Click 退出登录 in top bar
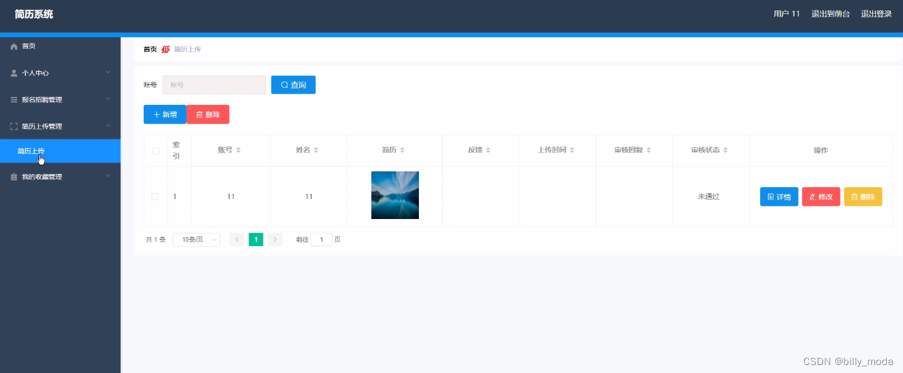 coord(876,14)
